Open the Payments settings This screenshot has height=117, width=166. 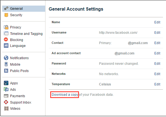[x=18, y=96]
